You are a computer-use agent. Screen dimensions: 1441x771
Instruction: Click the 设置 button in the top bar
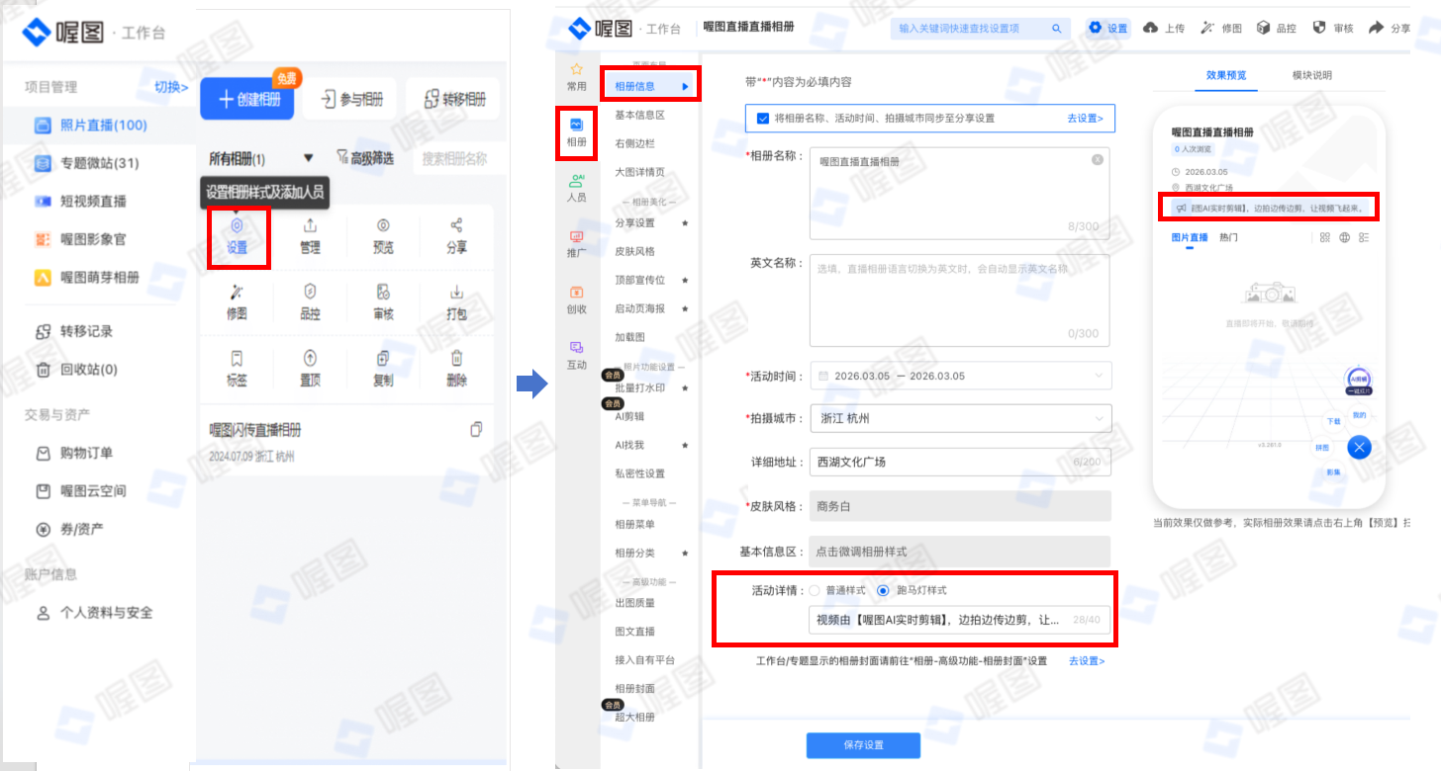click(1109, 28)
